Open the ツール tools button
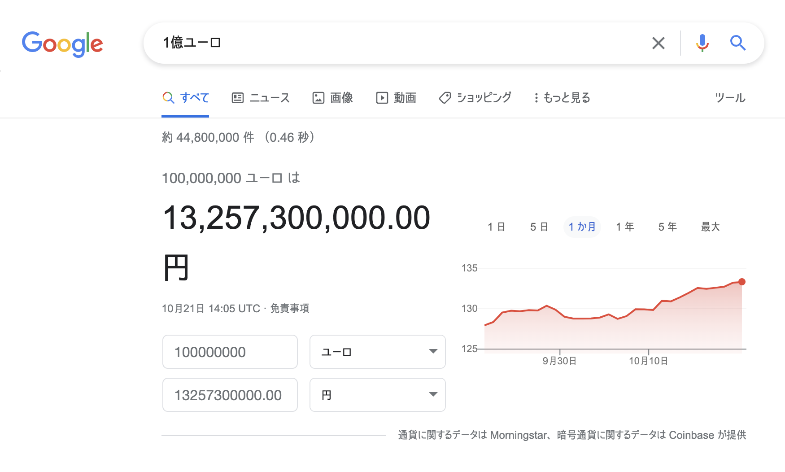 pyautogui.click(x=730, y=98)
